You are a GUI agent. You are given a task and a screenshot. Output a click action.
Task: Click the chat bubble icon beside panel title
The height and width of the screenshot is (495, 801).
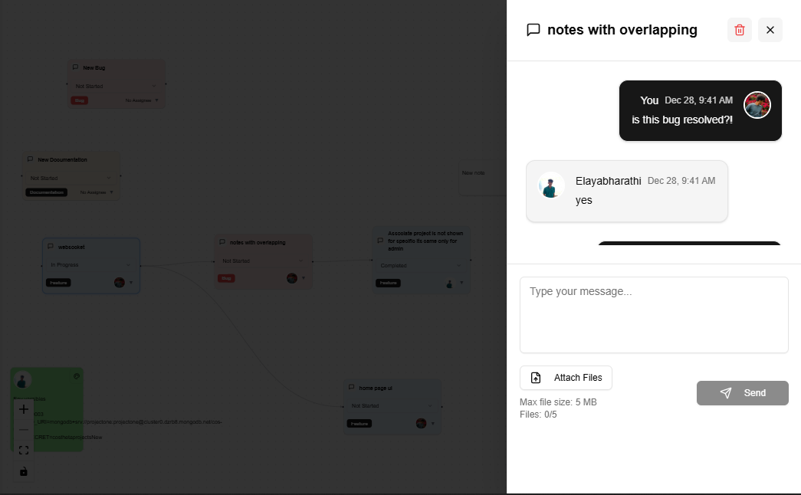point(533,30)
